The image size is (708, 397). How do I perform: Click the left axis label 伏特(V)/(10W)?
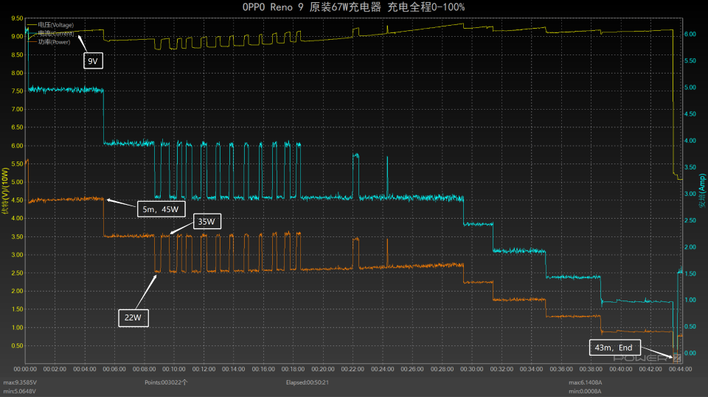pyautogui.click(x=5, y=191)
